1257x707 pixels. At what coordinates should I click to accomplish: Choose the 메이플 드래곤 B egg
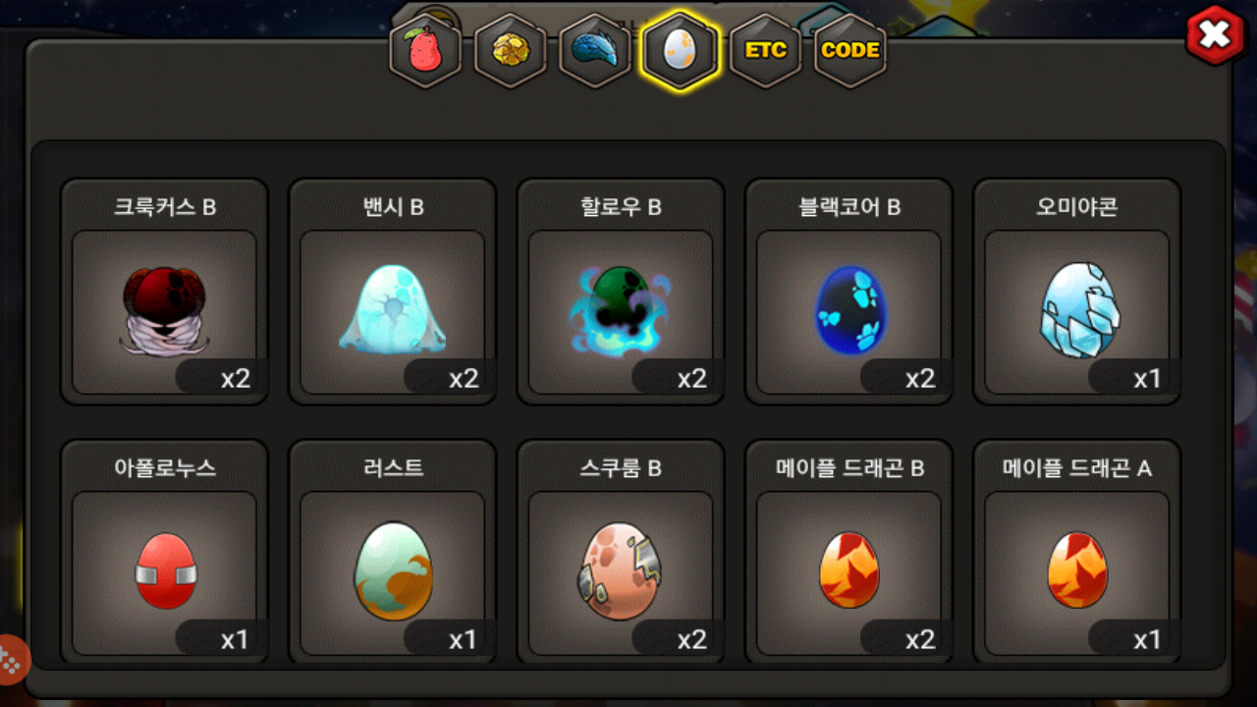[x=848, y=553]
